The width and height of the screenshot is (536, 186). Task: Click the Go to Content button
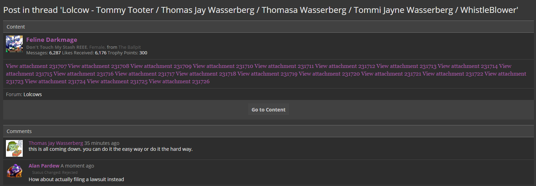click(x=268, y=109)
